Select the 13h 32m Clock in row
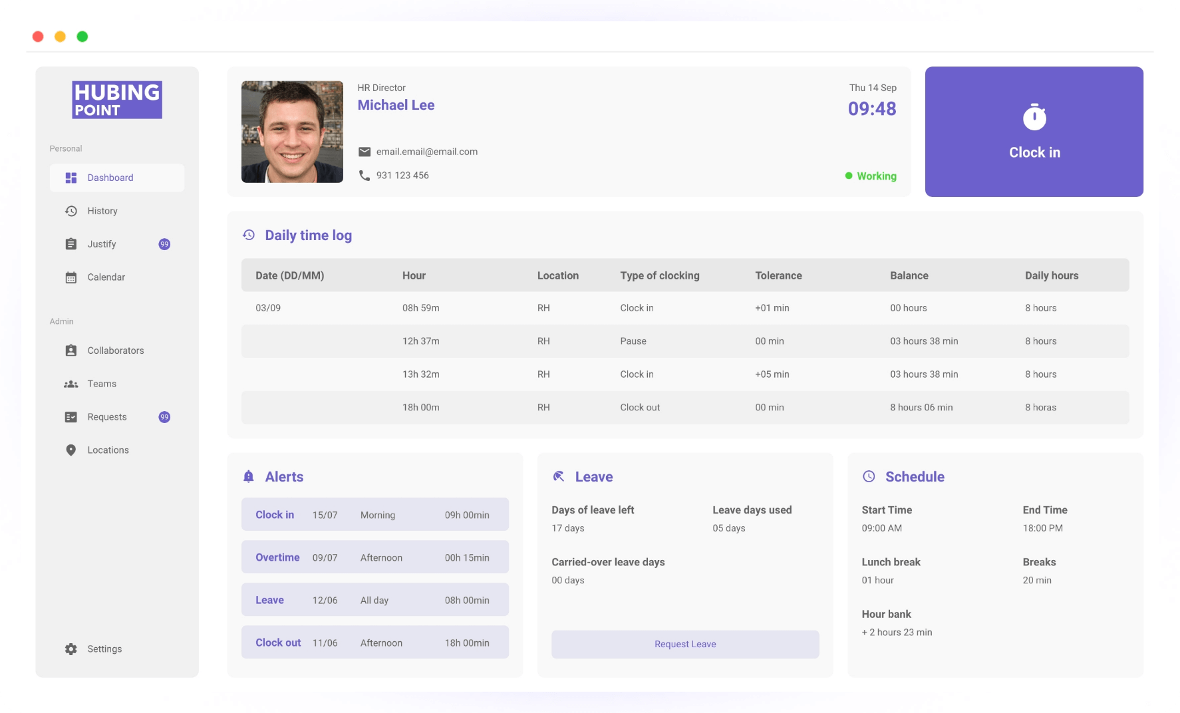This screenshot has height=713, width=1180. coord(685,374)
